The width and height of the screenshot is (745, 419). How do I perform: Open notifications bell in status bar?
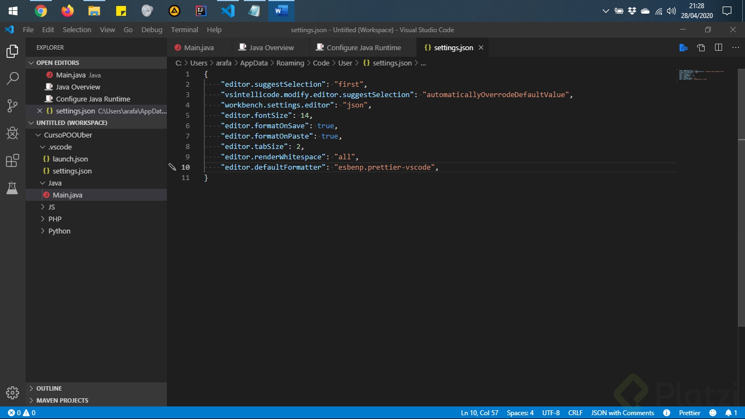[731, 413]
